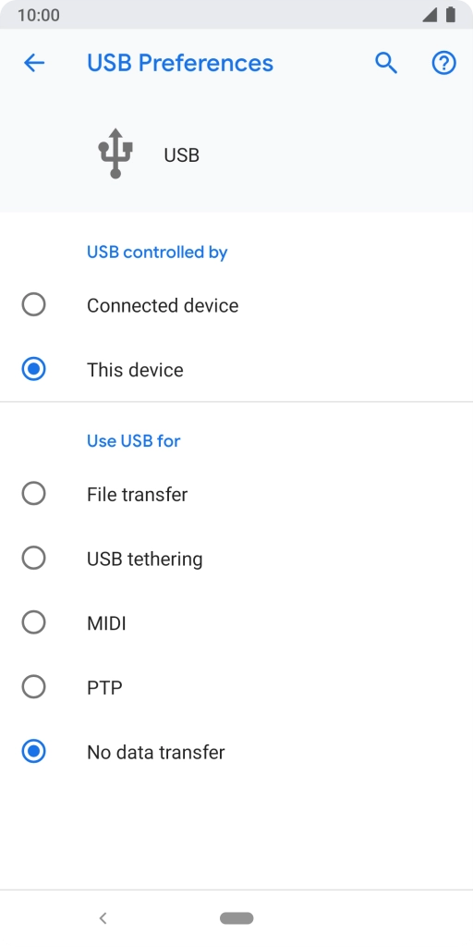This screenshot has width=473, height=947.
Task: Select This device radio button
Action: (x=34, y=369)
